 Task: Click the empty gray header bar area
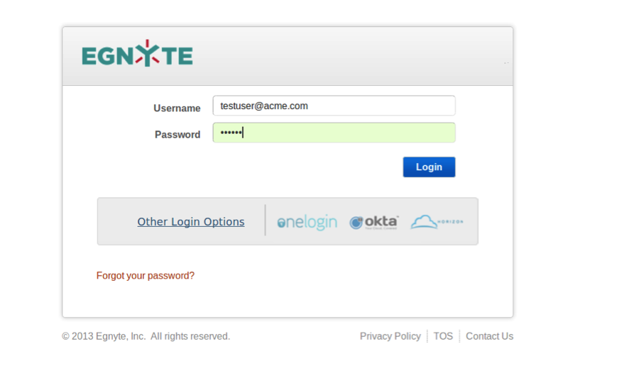click(x=341, y=57)
